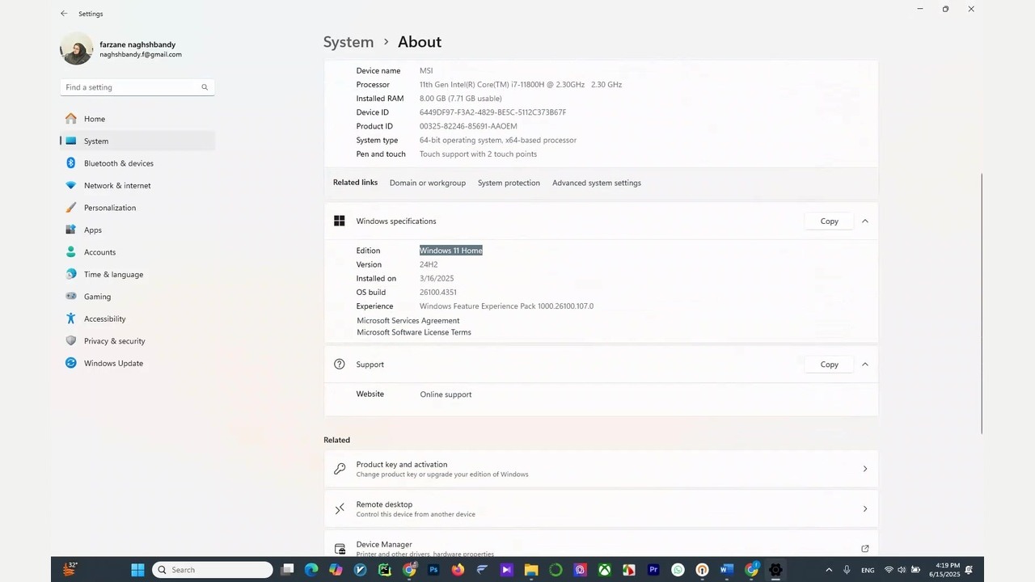Click the About page vertical scrollbar

click(982, 303)
